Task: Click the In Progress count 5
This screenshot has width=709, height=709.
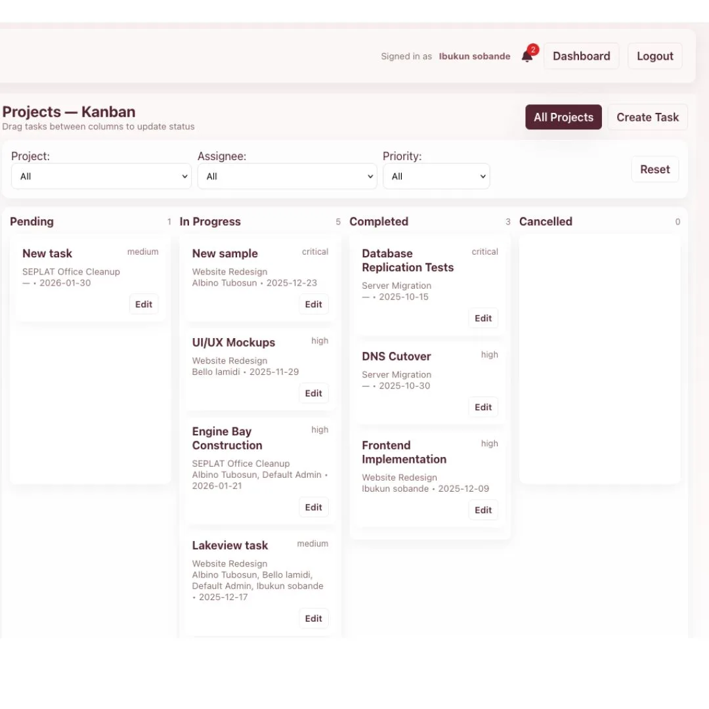Action: tap(338, 222)
